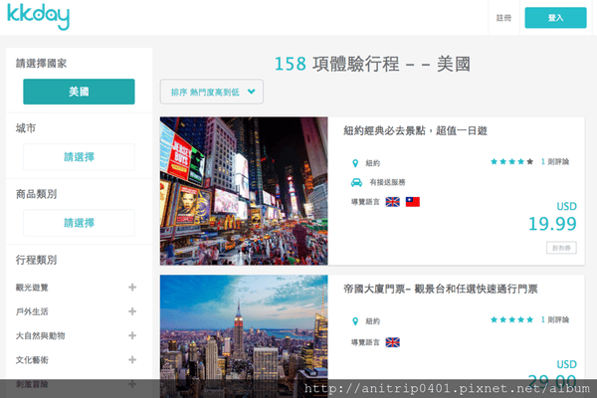The image size is (597, 398).
Task: Open the Times Square tour thumbnail
Action: point(244,191)
